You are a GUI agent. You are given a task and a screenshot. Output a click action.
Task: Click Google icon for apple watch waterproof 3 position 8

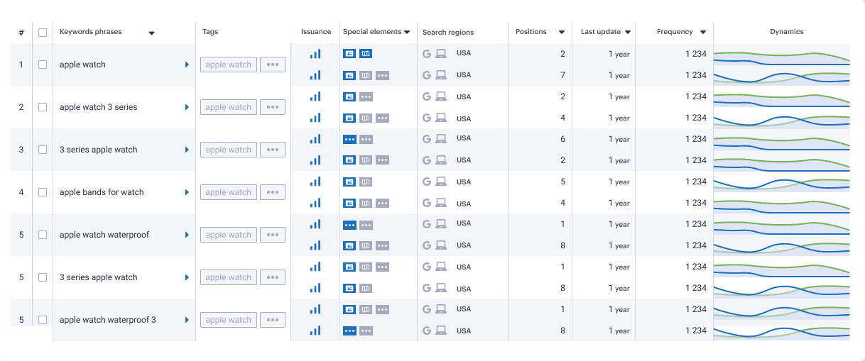pyautogui.click(x=427, y=331)
